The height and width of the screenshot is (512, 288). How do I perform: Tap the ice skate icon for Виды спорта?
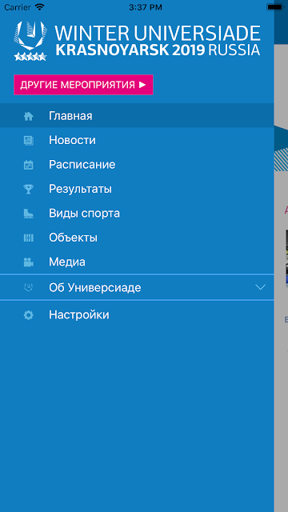coord(29,214)
